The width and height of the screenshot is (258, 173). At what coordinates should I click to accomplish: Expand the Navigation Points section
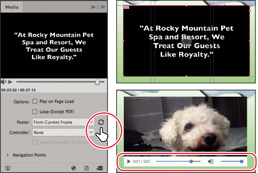click(7, 155)
